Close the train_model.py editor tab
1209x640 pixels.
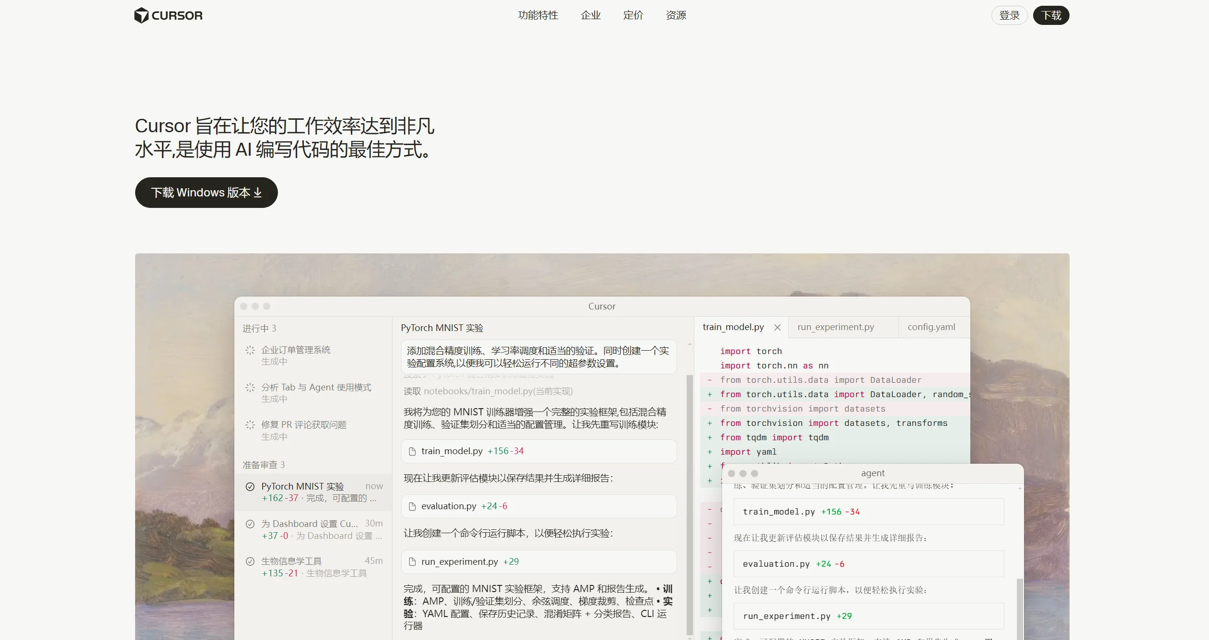[777, 327]
